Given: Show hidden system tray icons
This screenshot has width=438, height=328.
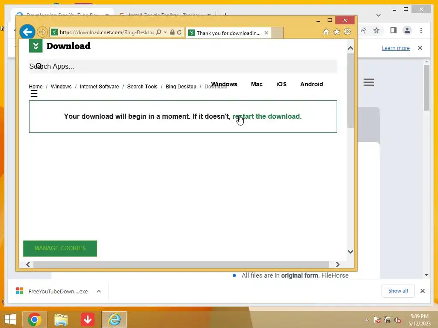Looking at the screenshot, I should pos(367,320).
